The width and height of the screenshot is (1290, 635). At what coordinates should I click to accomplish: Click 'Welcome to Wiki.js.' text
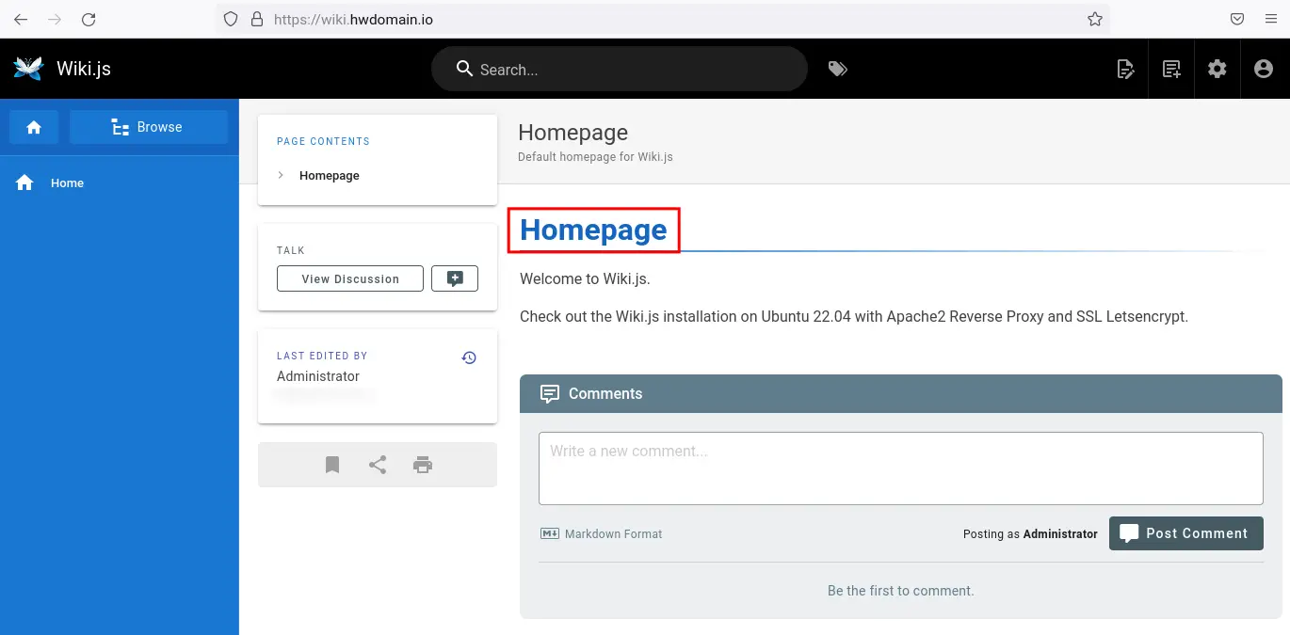click(585, 278)
